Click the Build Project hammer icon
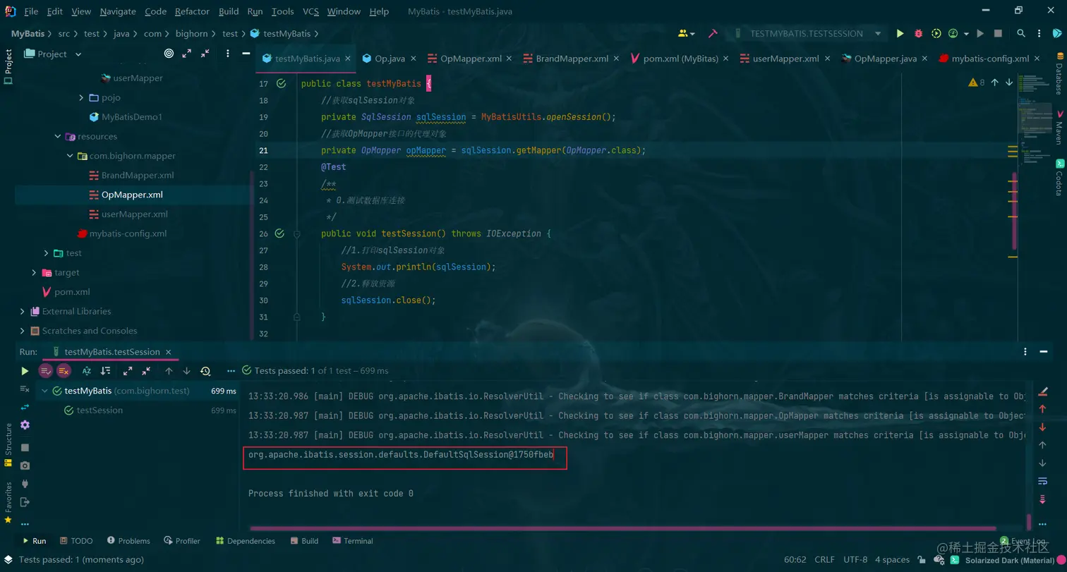The width and height of the screenshot is (1067, 572). point(713,33)
